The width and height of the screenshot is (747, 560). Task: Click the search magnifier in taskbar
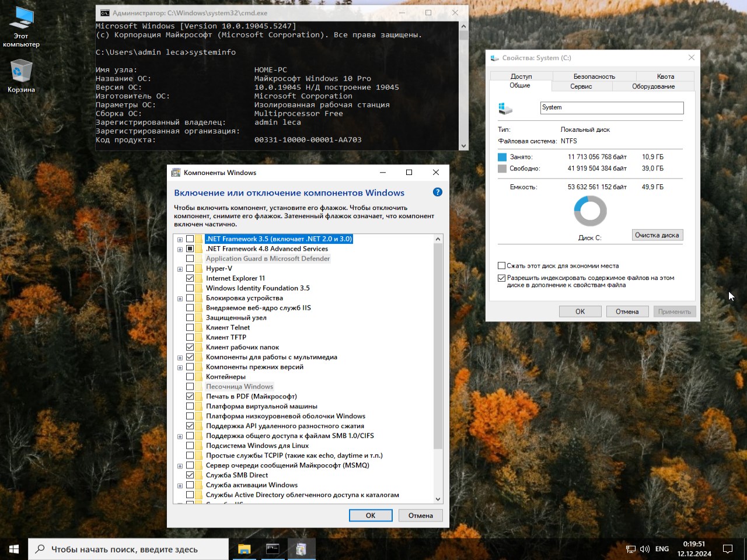tap(40, 549)
